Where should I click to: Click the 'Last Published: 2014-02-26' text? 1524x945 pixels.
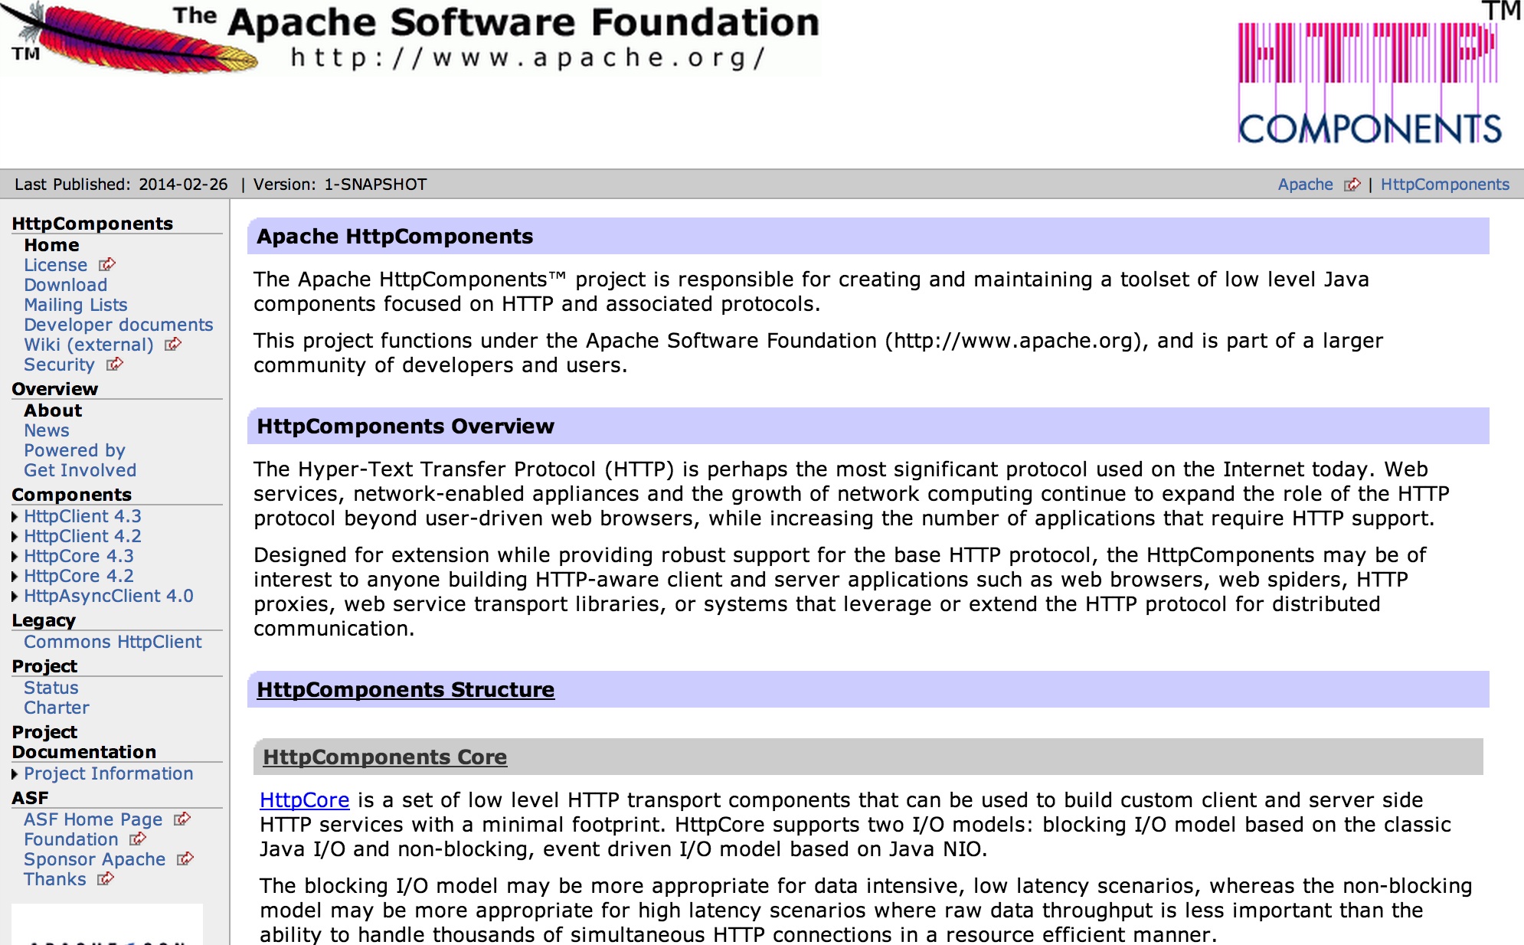[x=121, y=185]
